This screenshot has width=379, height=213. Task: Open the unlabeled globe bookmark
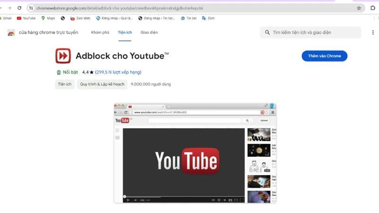[63, 18]
